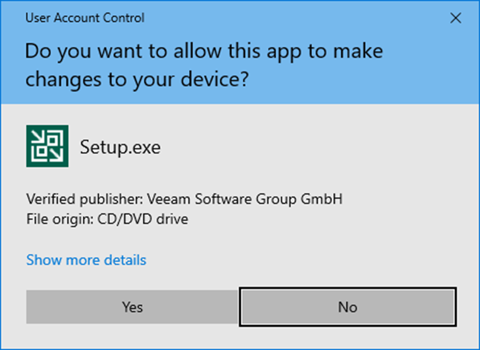Allow the app by clicking Yes
This screenshot has width=480, height=350.
[x=132, y=306]
